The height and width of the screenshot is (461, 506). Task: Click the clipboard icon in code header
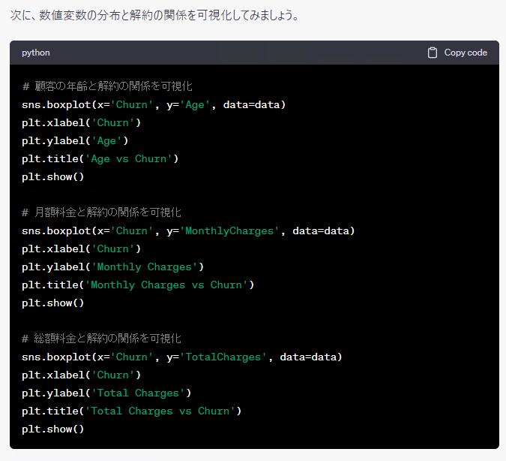[x=433, y=53]
